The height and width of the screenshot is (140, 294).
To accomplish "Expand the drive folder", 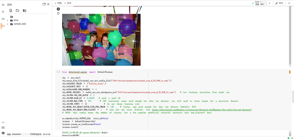I will pos(8,20).
